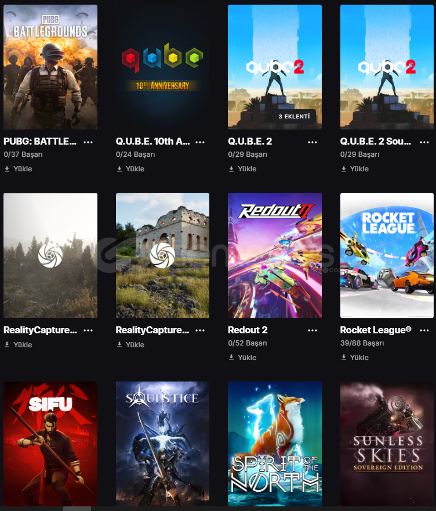Open three-dot menu for Q.U.B.E. 10th Anniversary
This screenshot has height=511, width=436.
pyautogui.click(x=200, y=142)
